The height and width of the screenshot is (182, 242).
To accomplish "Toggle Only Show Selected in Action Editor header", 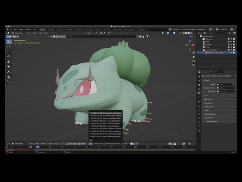I will click(170, 144).
